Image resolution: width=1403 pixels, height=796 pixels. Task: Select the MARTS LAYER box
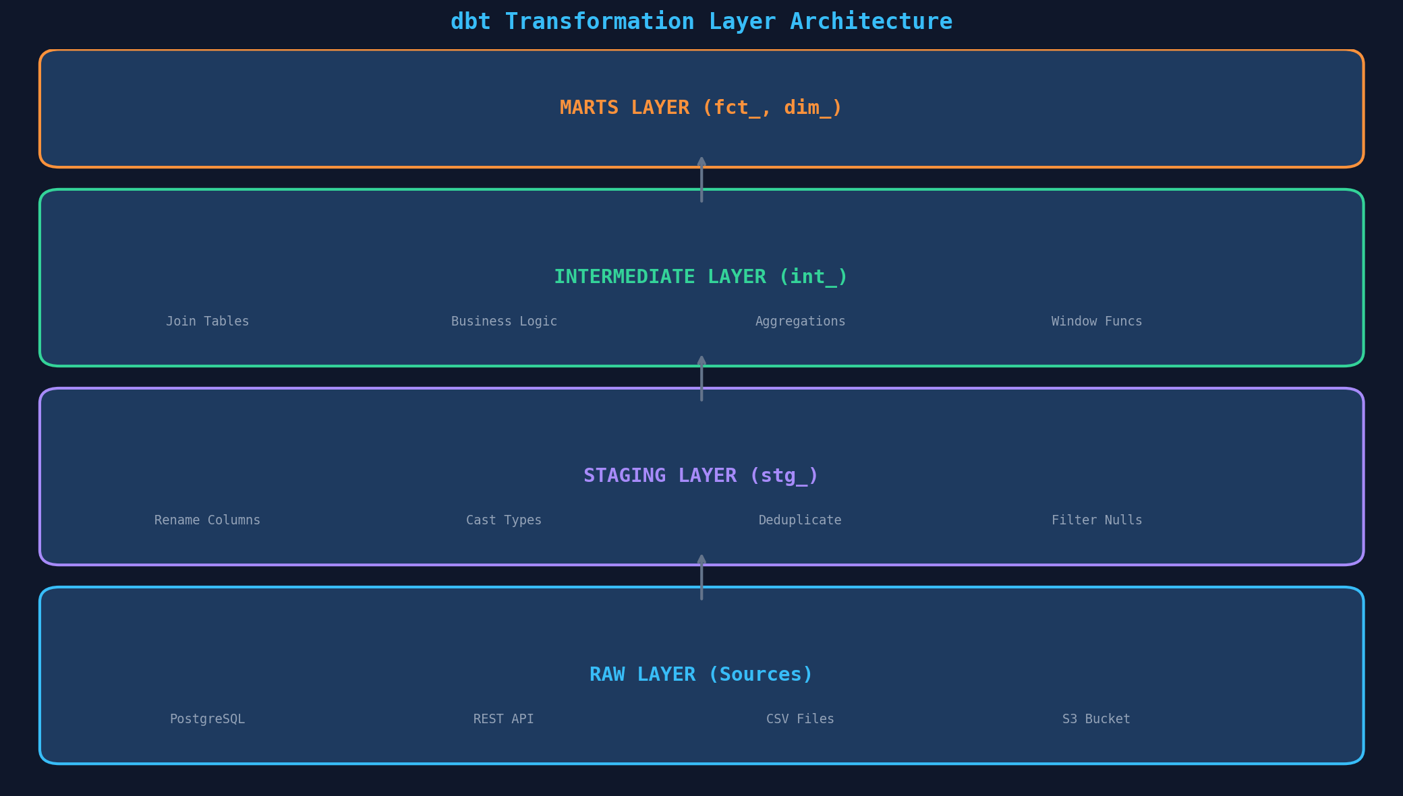point(700,107)
